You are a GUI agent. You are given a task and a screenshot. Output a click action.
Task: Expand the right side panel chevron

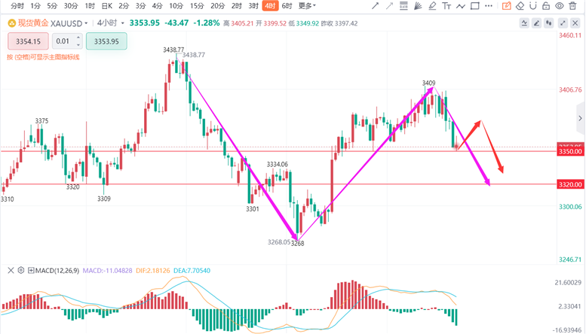pyautogui.click(x=580, y=119)
